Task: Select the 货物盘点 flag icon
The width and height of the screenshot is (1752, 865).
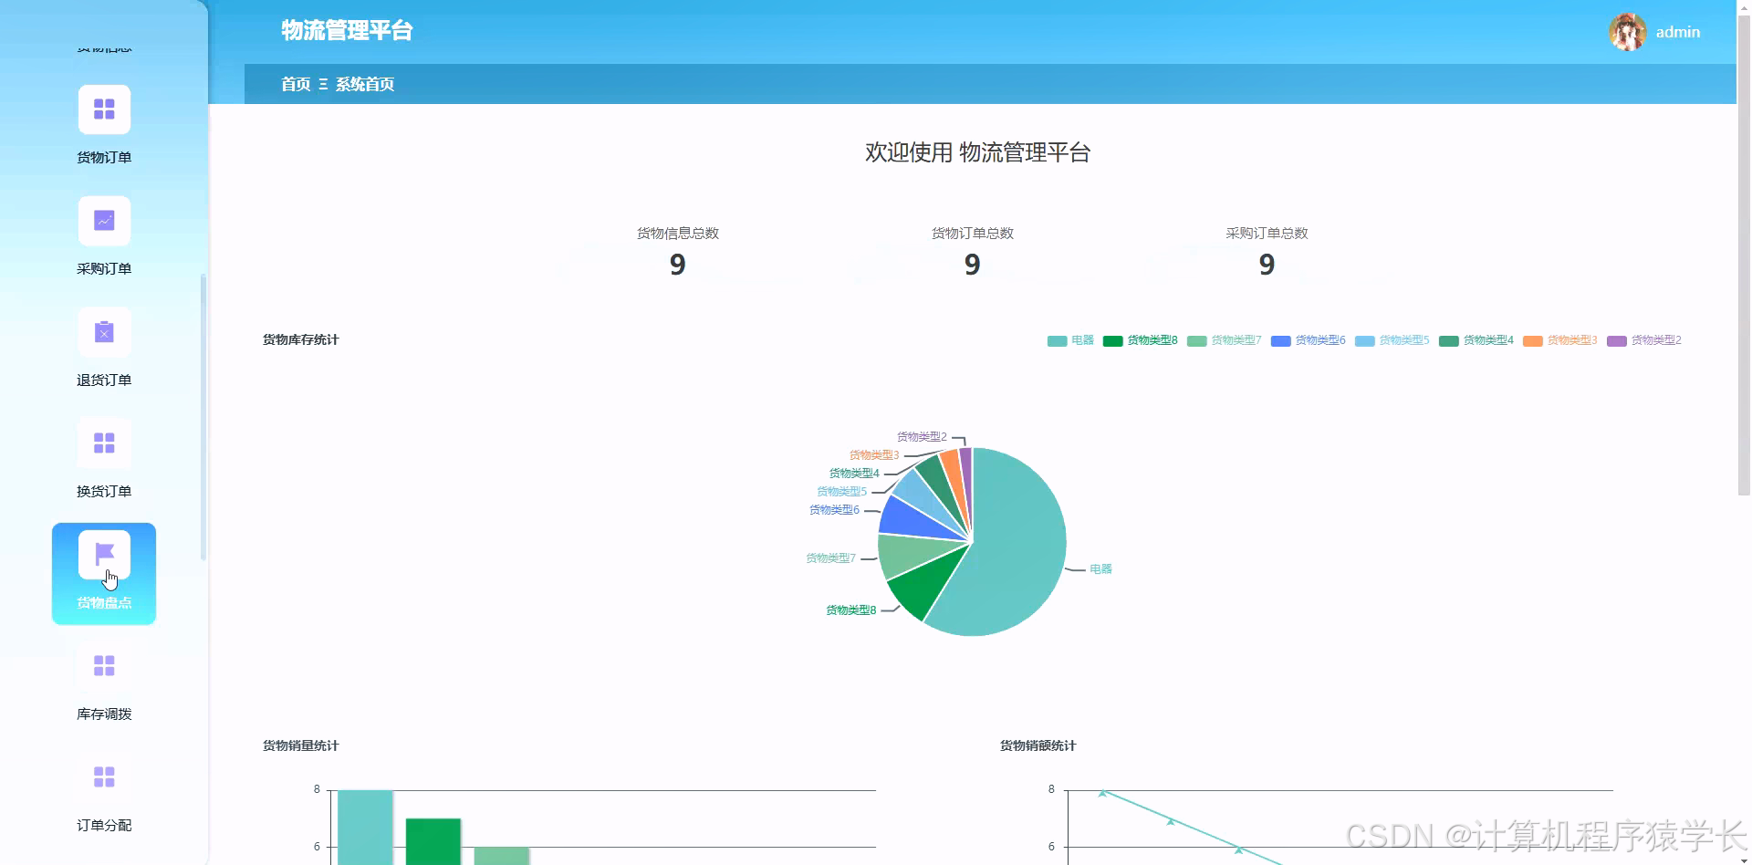Action: click(x=104, y=555)
